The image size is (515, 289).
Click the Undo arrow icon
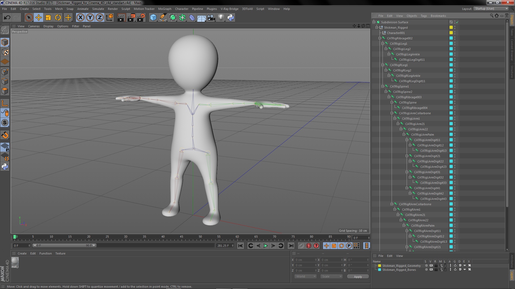7,18
